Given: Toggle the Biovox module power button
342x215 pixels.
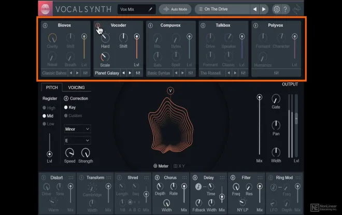Looking at the screenshot, I should point(45,25).
